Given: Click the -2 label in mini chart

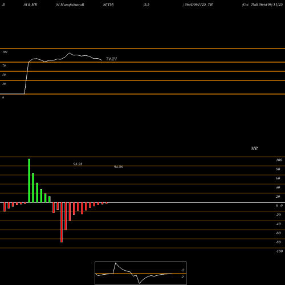Looking at the screenshot, I should (x=183, y=270).
